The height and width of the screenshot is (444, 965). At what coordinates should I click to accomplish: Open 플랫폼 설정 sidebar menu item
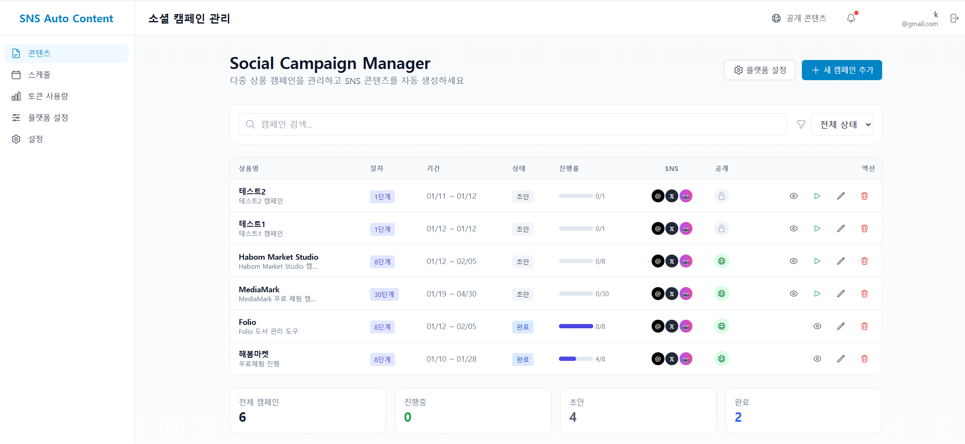(x=48, y=117)
